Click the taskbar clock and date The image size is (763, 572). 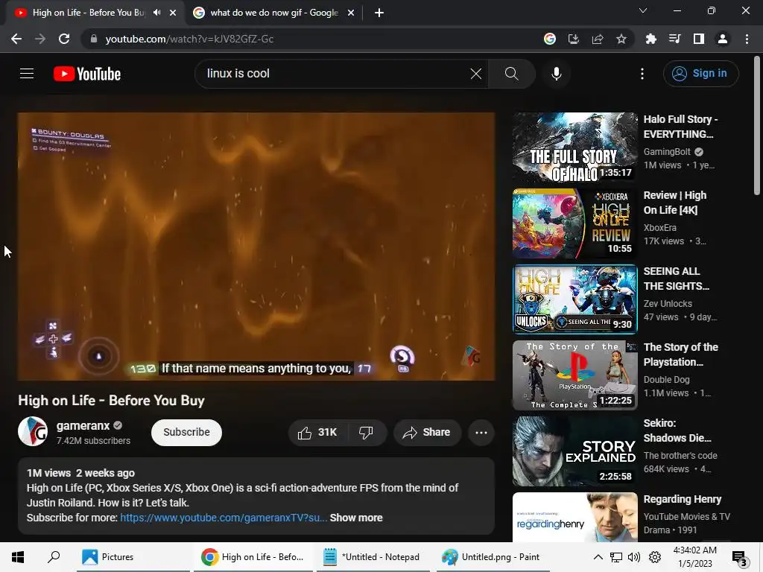pyautogui.click(x=694, y=557)
